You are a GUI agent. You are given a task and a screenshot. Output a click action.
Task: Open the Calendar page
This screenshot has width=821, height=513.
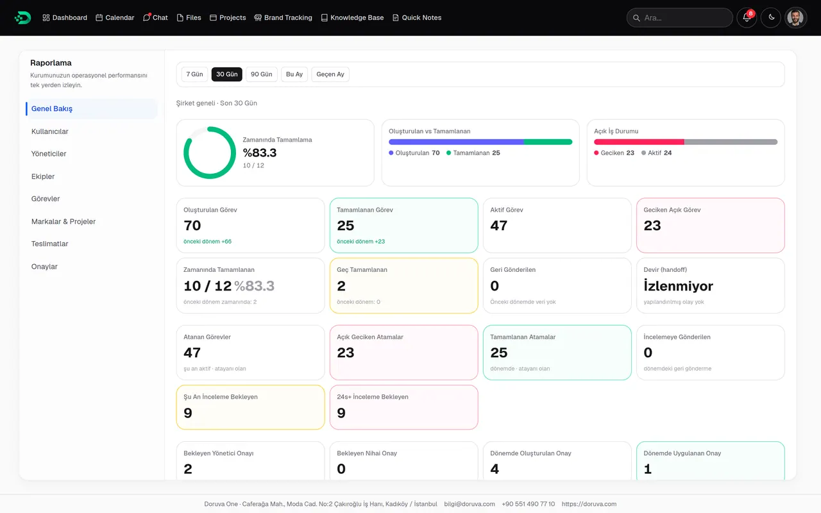point(115,18)
